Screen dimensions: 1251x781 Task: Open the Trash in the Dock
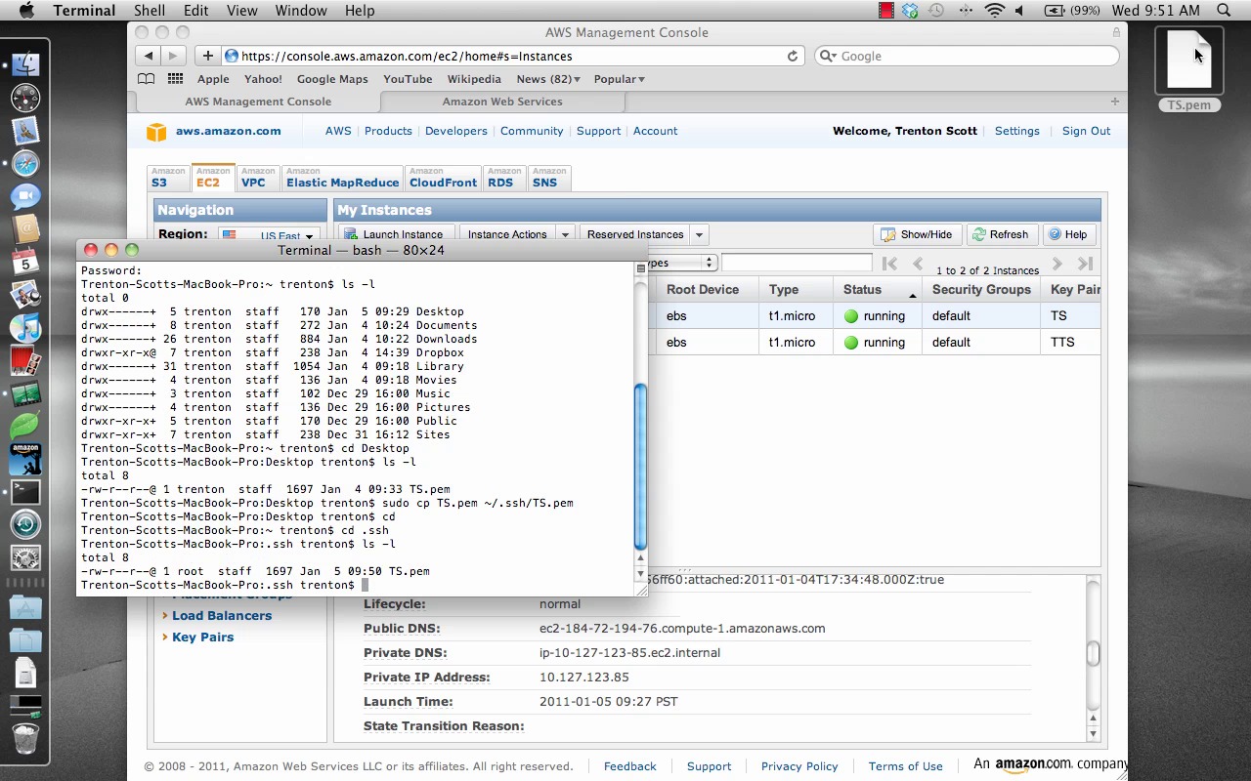[x=25, y=738]
